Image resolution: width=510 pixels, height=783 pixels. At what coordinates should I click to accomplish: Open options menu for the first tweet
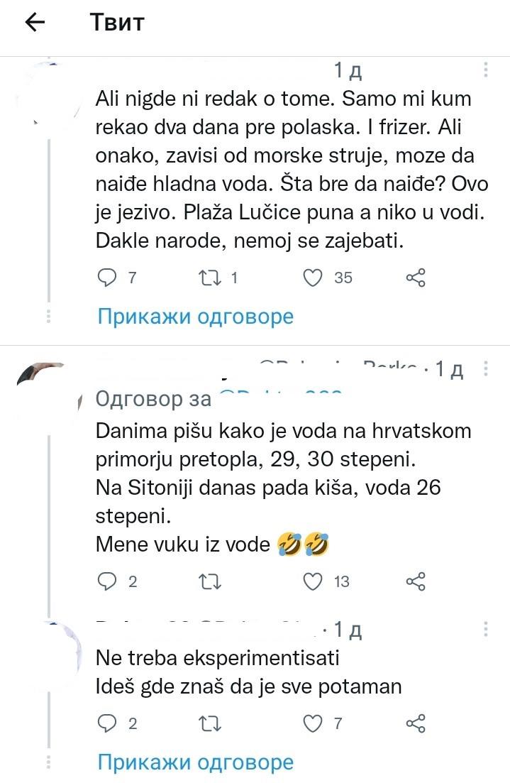coord(486,70)
